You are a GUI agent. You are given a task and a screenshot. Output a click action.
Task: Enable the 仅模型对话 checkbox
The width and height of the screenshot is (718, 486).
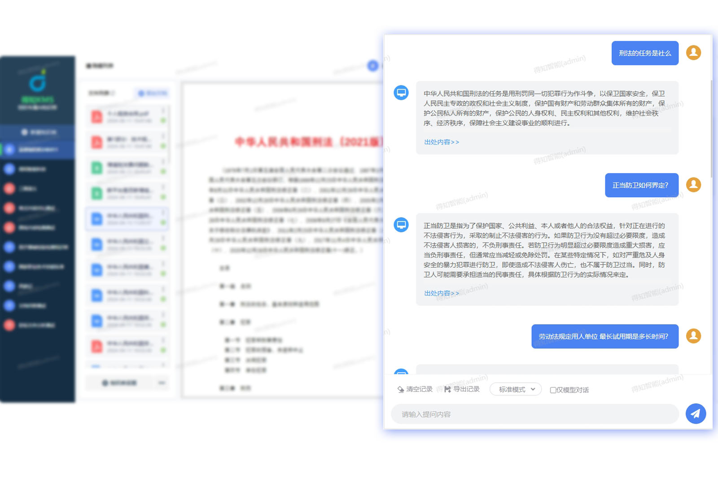pyautogui.click(x=553, y=390)
